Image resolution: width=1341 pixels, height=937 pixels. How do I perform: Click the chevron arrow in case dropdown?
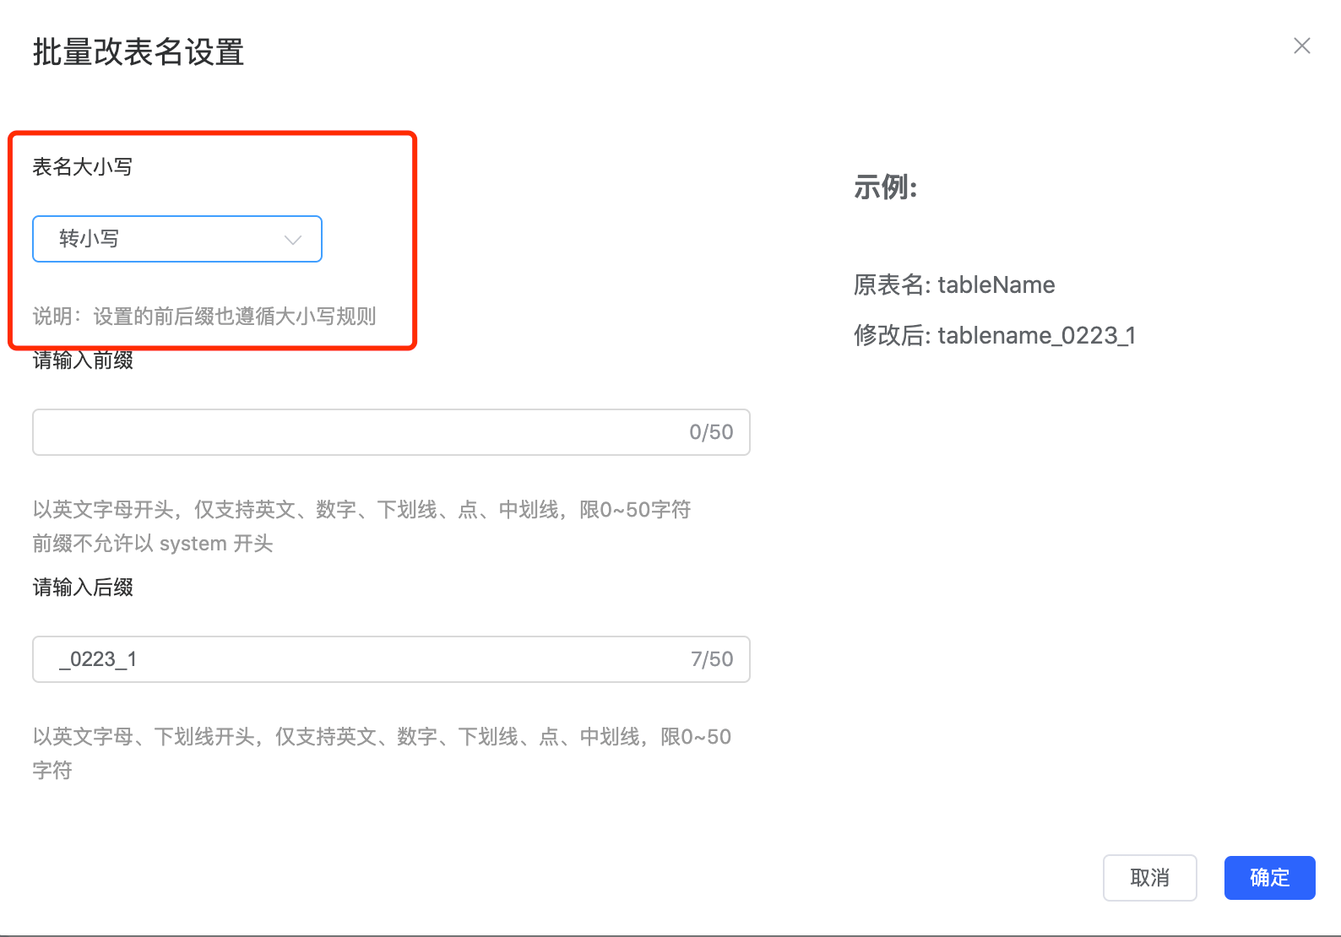(292, 240)
